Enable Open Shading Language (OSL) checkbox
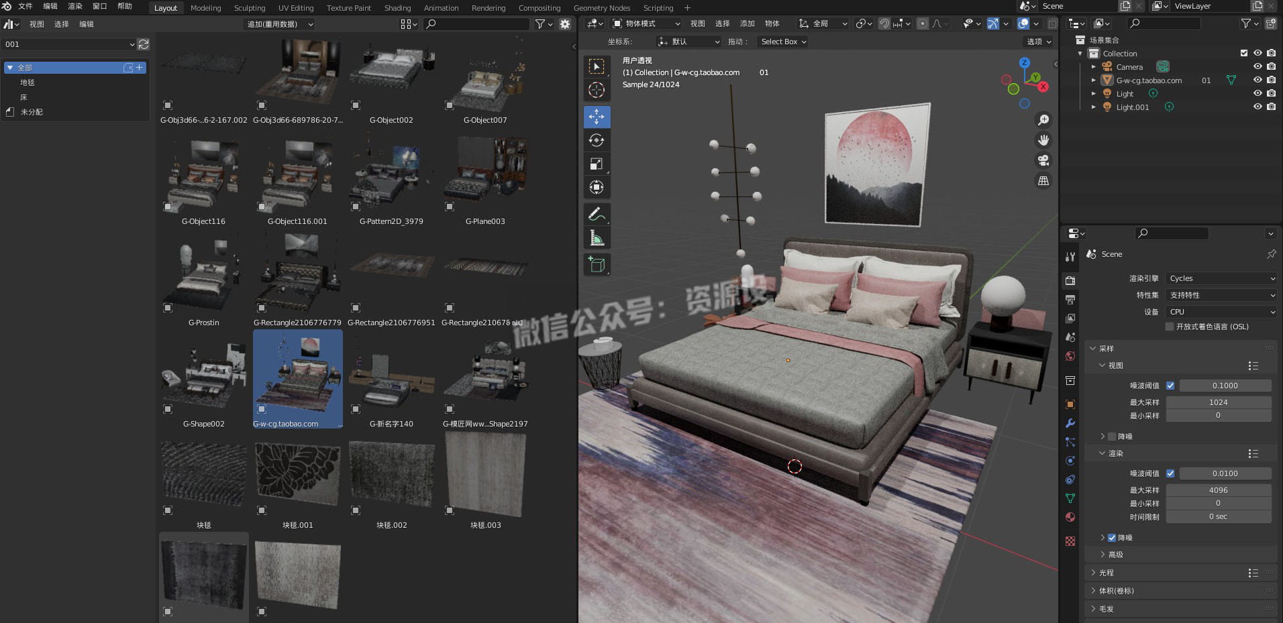Screen dimensions: 1283x623 pos(1170,327)
